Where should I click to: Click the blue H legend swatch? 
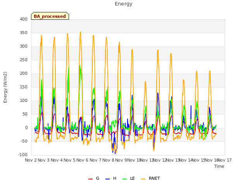[107, 179]
